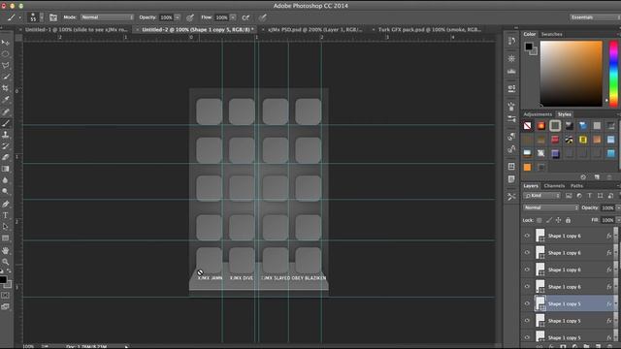Select the Eraser tool

tap(5, 157)
